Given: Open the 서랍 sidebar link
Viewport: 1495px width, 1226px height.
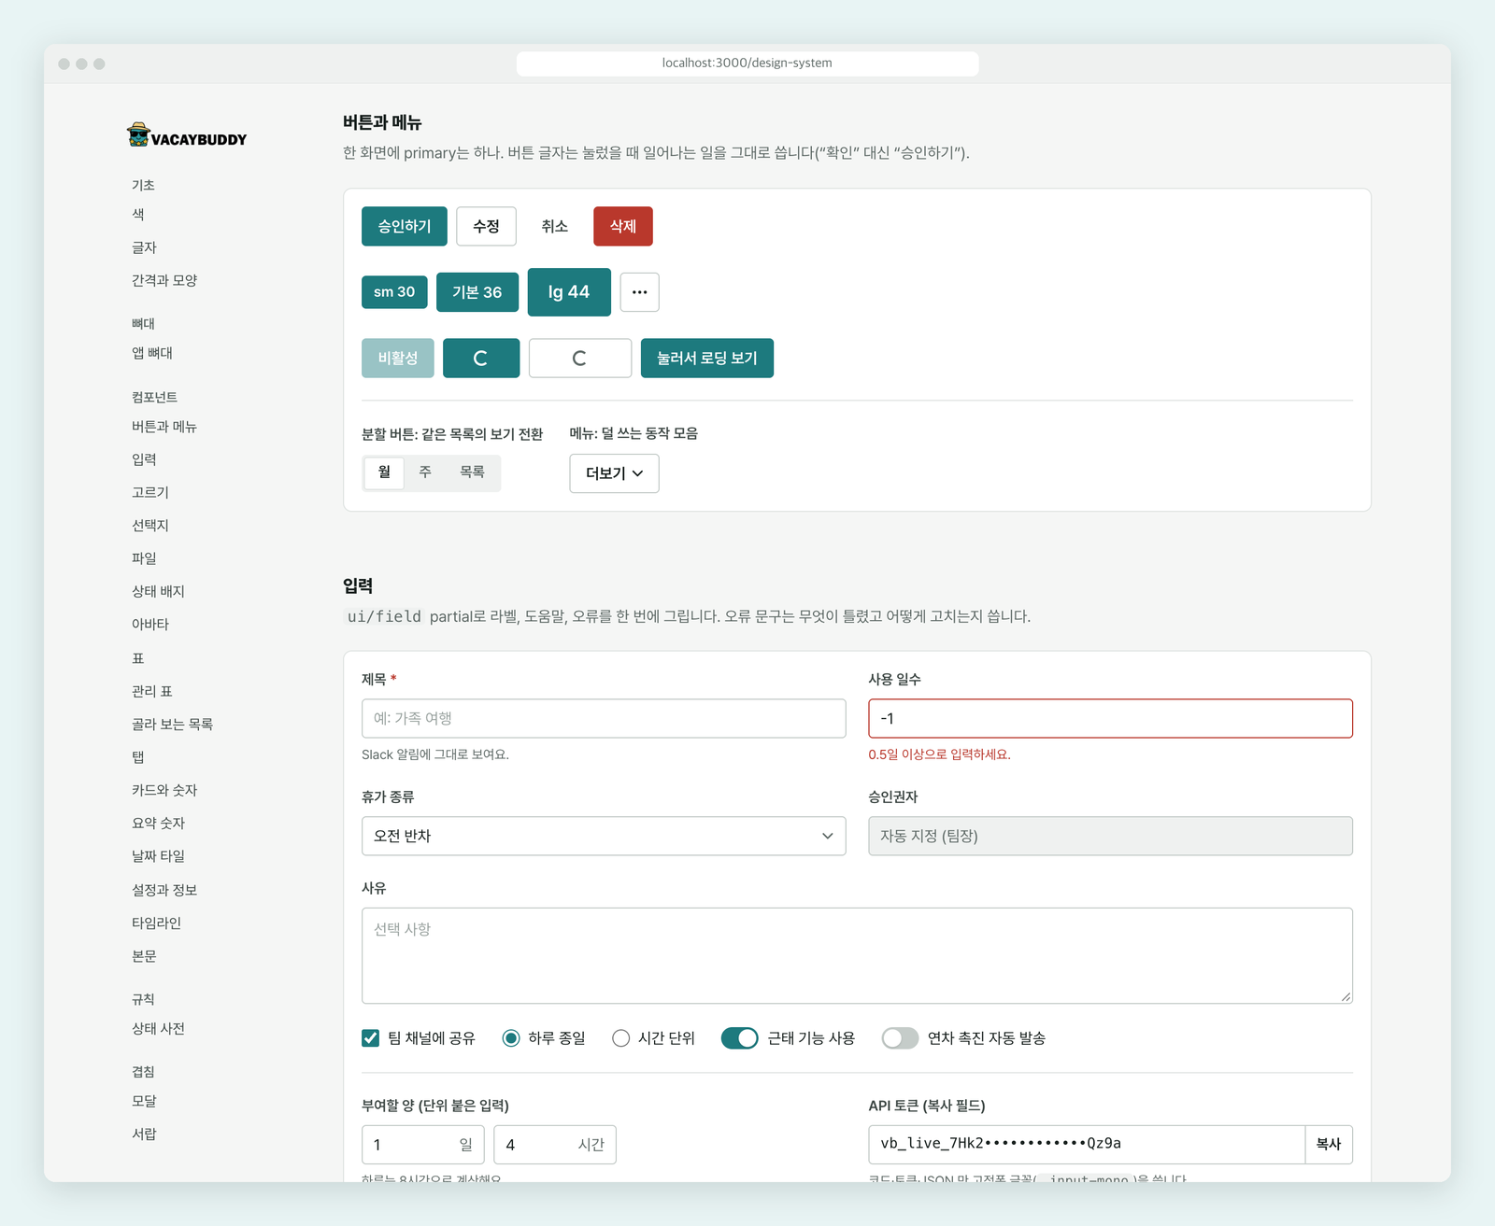Looking at the screenshot, I should (144, 1134).
